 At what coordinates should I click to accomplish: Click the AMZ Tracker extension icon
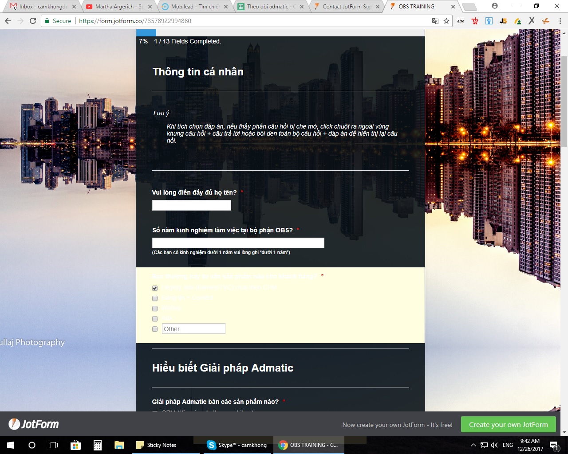(461, 21)
